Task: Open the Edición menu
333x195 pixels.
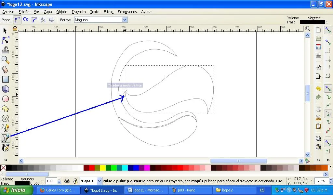Action: pyautogui.click(x=24, y=12)
